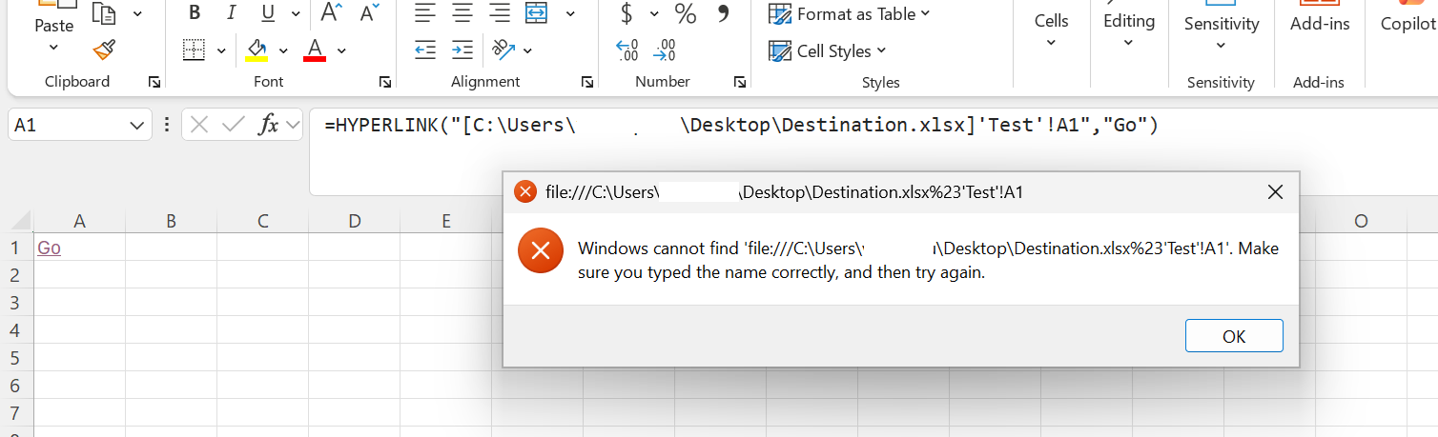Image resolution: width=1438 pixels, height=437 pixels.
Task: Open Accounting format dropdown arrow
Action: [654, 13]
